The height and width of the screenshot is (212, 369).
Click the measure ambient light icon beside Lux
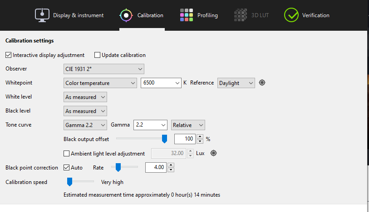[213, 153]
